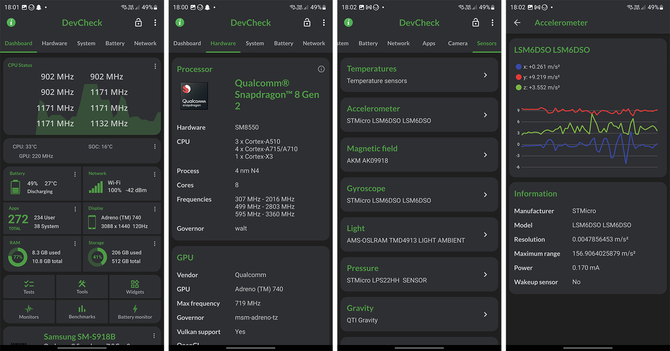This screenshot has height=351, width=670.
Task: Tap the Adreno (TM) 740 GPU value
Action: tap(259, 289)
